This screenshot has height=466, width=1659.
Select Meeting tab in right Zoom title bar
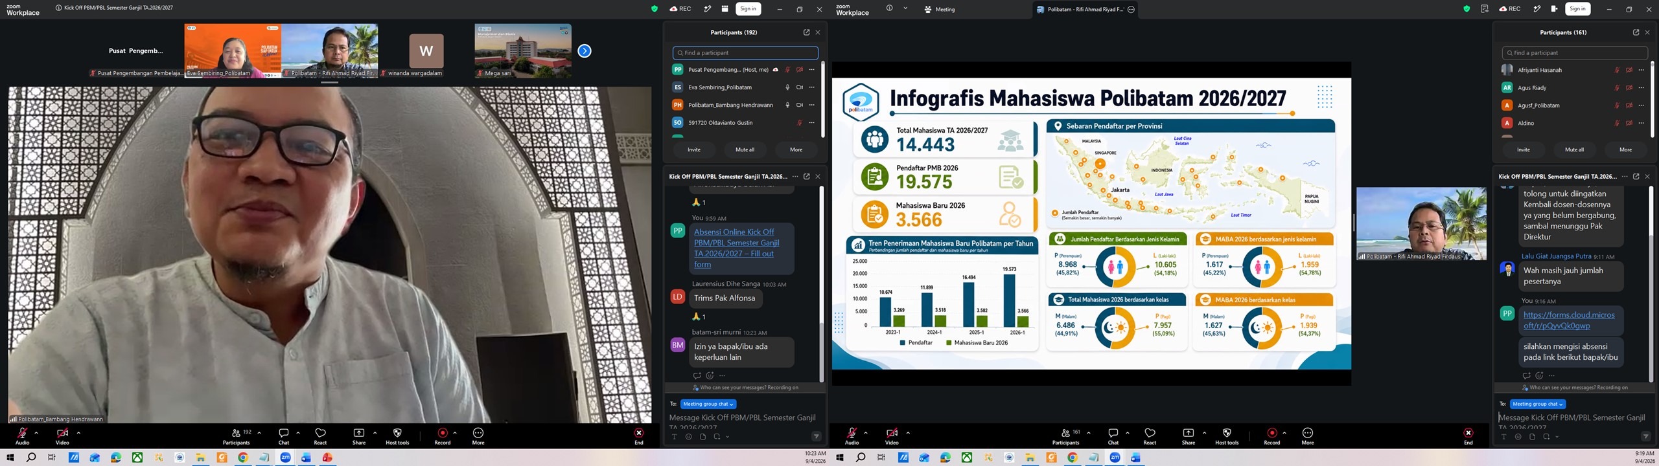click(x=939, y=9)
